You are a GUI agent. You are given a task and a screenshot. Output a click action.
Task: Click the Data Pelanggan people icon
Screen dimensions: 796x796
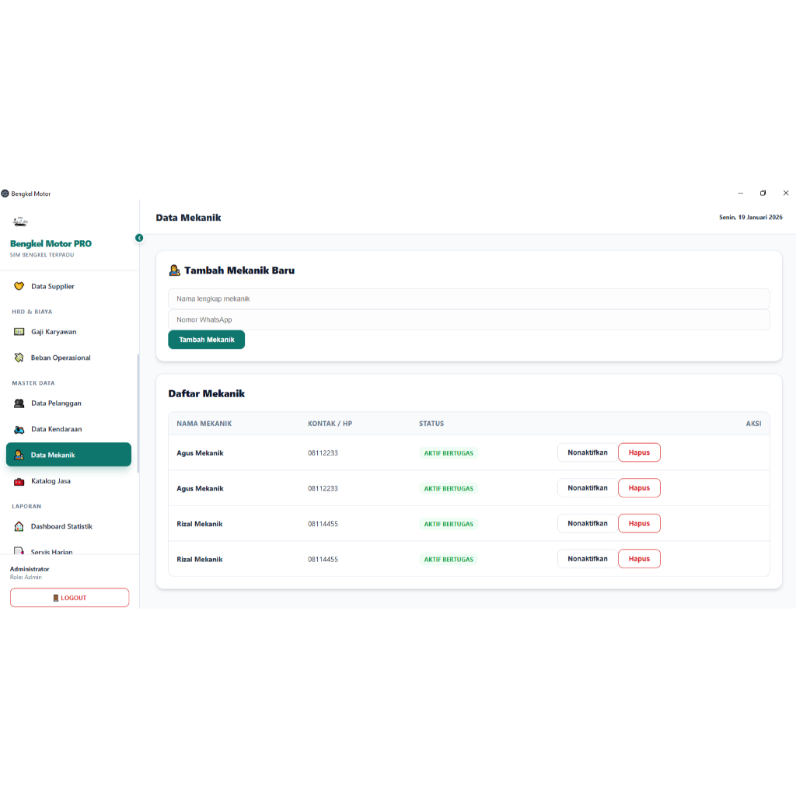coord(19,403)
